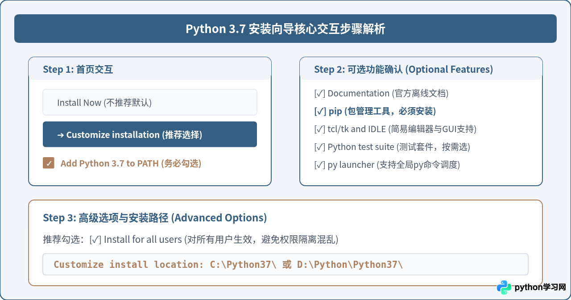Viewport: 571px width, 300px height.
Task: Click the Python logo icon
Action: tap(504, 287)
